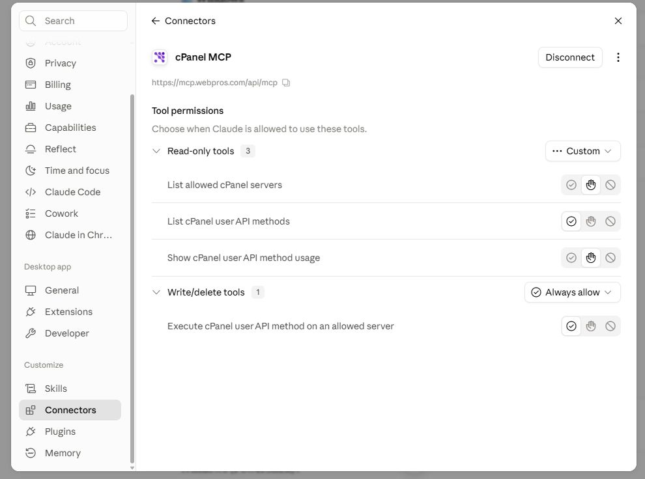Screen dimensions: 645x479
Task: Block the Show cPanel user API method usage tool
Action: (x=610, y=258)
